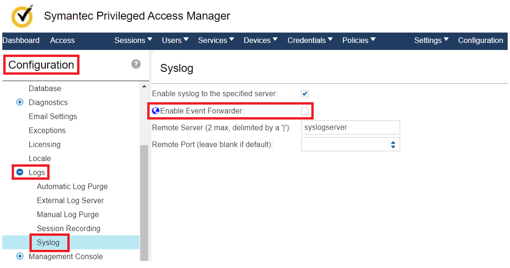Click the Symantec checkmark logo icon
The height and width of the screenshot is (268, 510).
[22, 16]
